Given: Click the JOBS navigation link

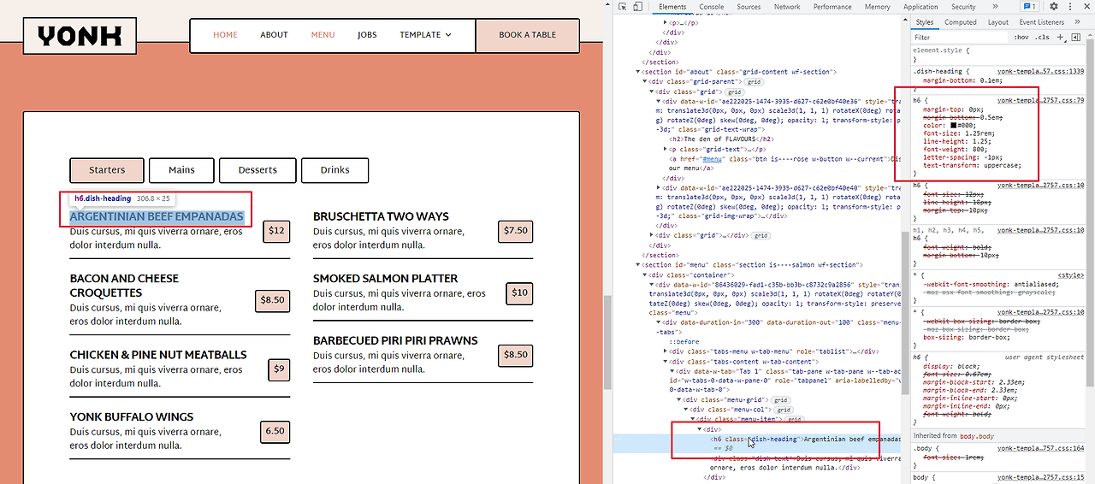Looking at the screenshot, I should 367,35.
